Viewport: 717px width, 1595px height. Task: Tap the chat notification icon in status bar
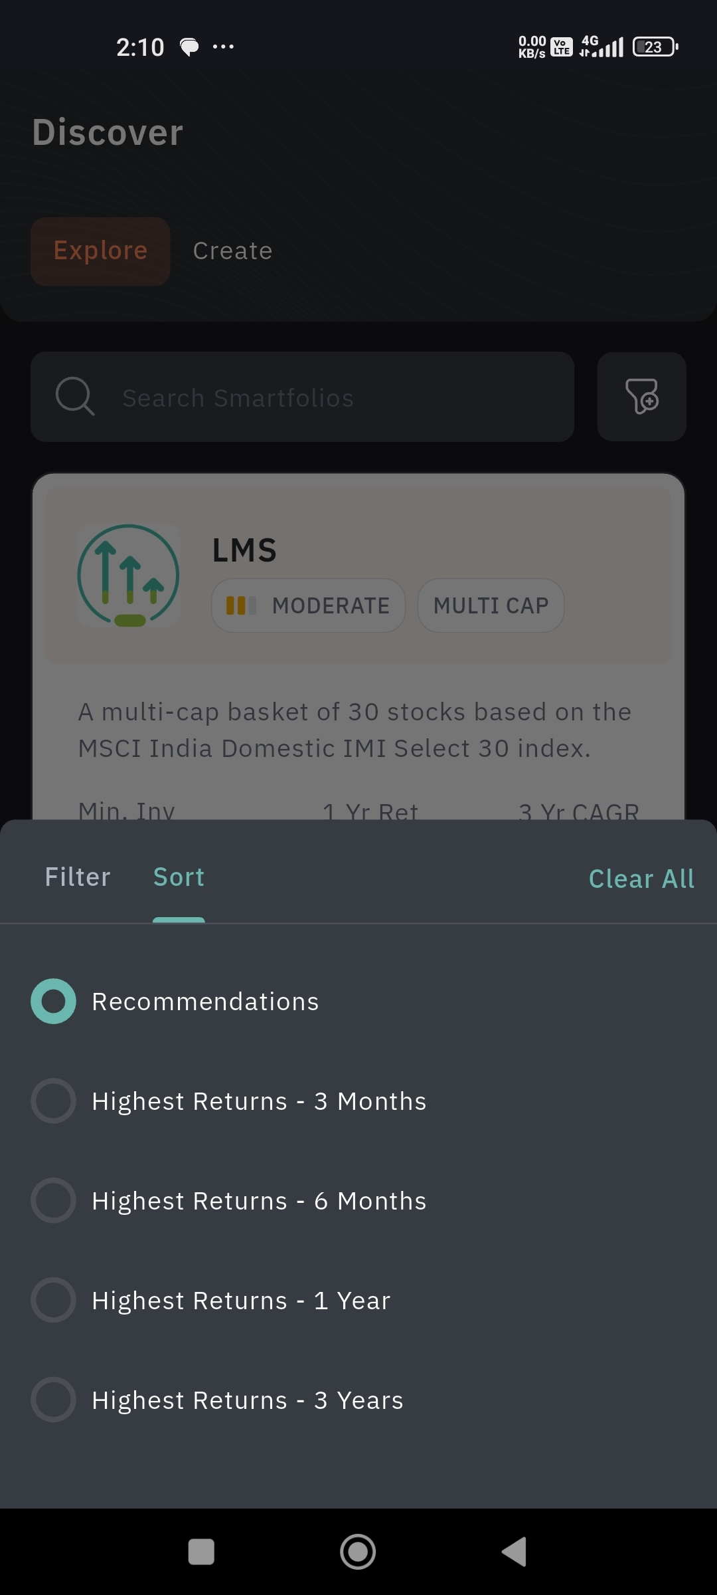[189, 47]
